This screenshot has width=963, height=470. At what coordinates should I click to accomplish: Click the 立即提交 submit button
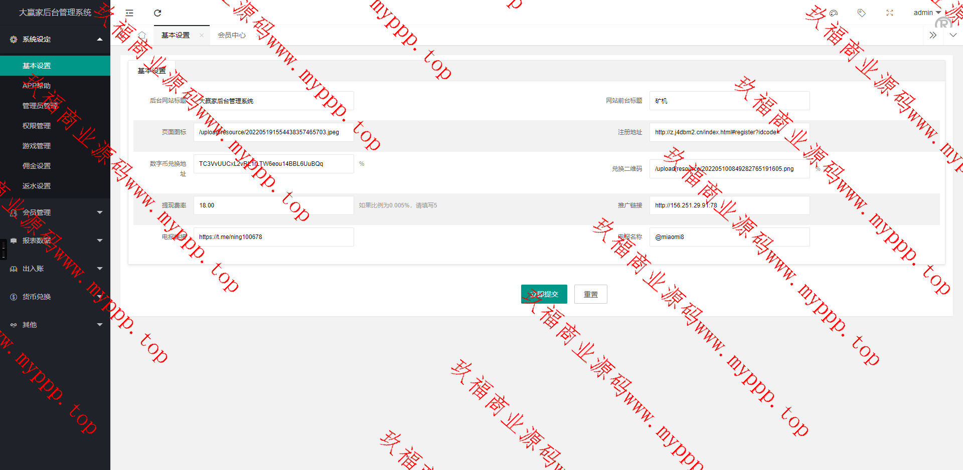coord(544,294)
